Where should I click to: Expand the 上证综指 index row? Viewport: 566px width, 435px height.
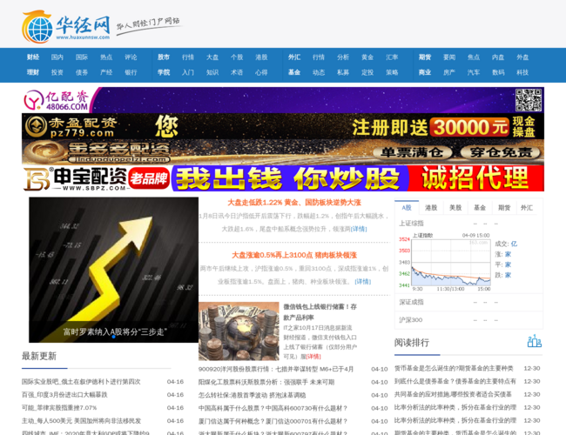(x=468, y=224)
